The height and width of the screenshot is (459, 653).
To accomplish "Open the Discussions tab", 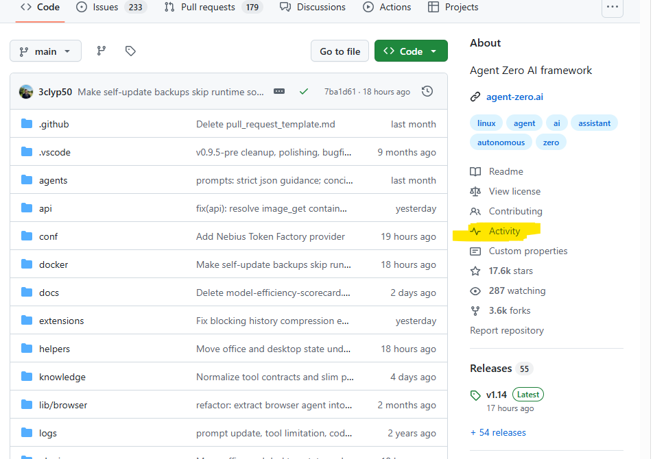I will click(x=312, y=7).
